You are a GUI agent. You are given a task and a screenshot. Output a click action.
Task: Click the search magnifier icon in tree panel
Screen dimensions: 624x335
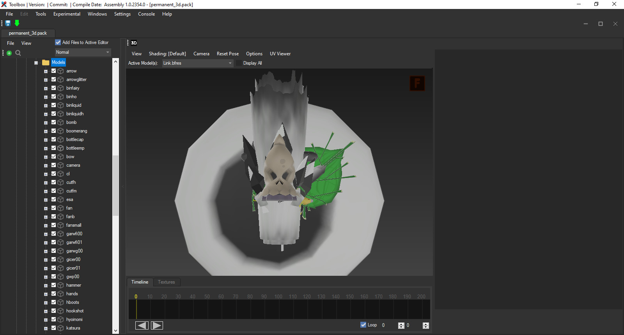click(x=18, y=53)
